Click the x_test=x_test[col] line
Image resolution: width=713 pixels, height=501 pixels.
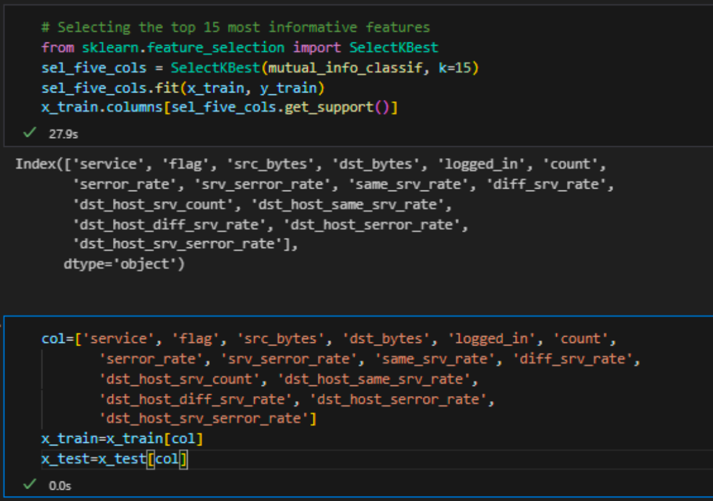pyautogui.click(x=114, y=459)
